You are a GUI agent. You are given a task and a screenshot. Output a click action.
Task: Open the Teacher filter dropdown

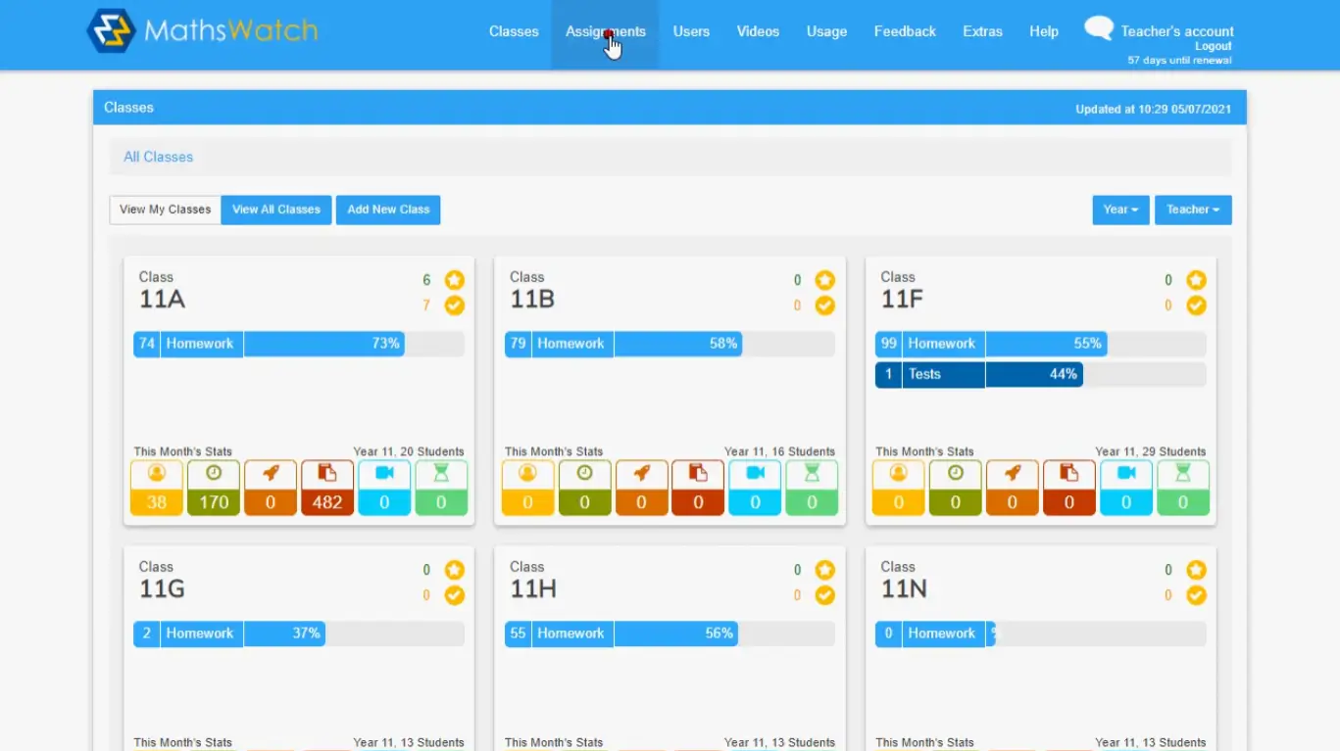coord(1192,209)
